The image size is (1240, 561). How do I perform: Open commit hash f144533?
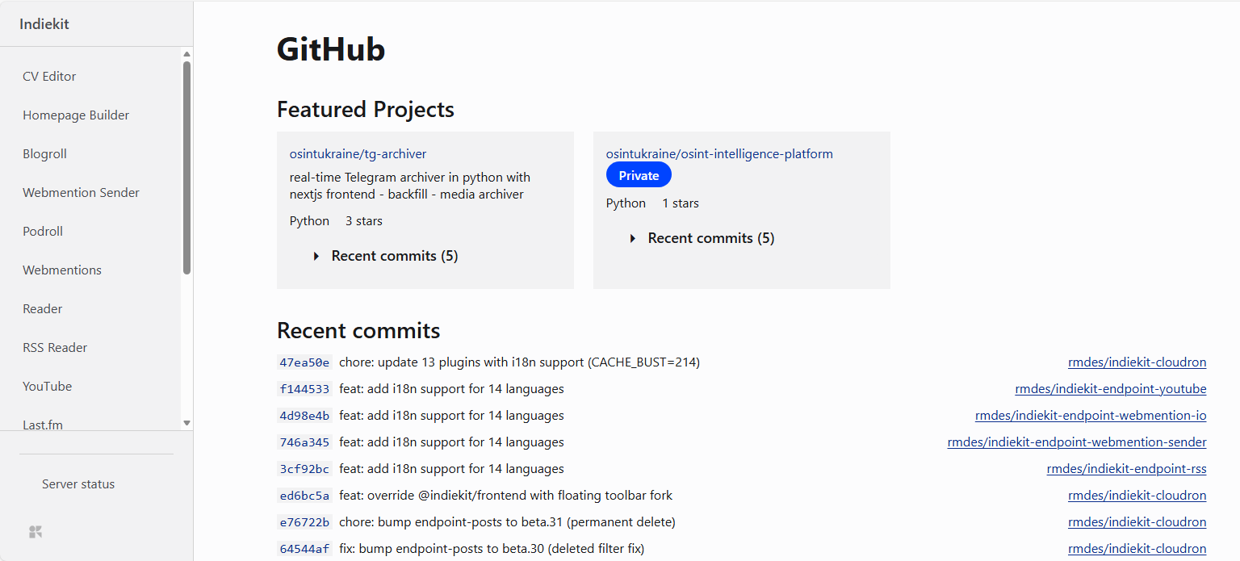point(304,389)
